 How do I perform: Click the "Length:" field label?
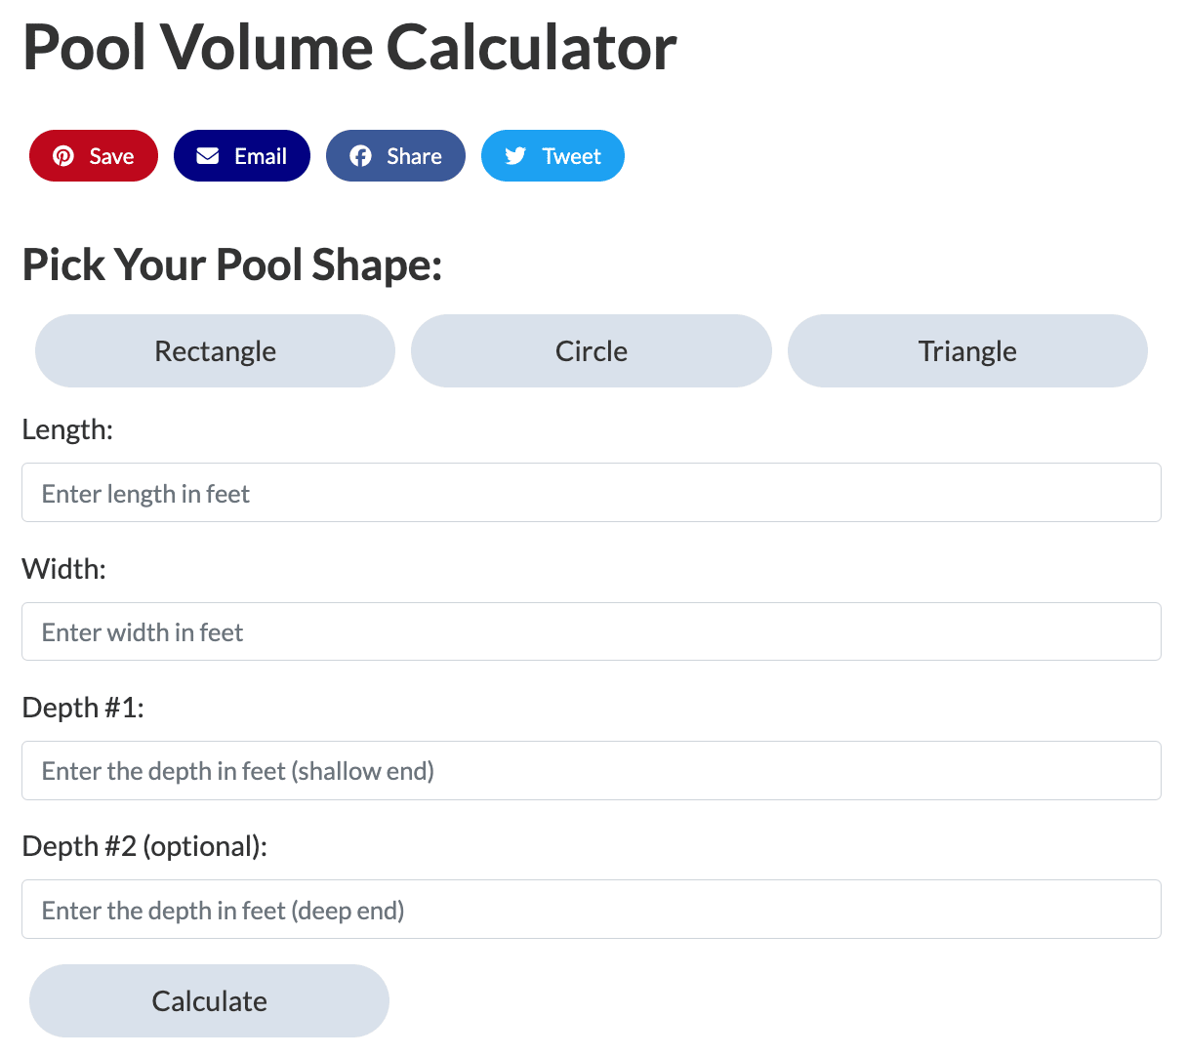pyautogui.click(x=67, y=429)
